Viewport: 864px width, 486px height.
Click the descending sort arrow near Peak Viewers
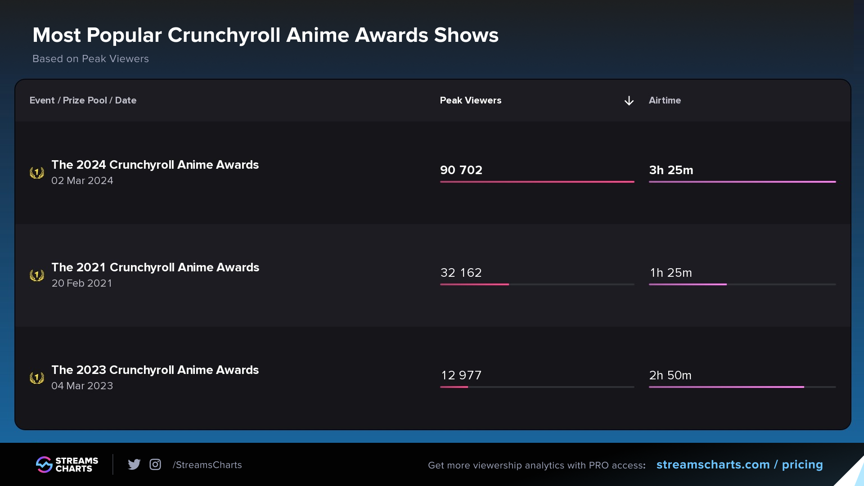tap(629, 100)
